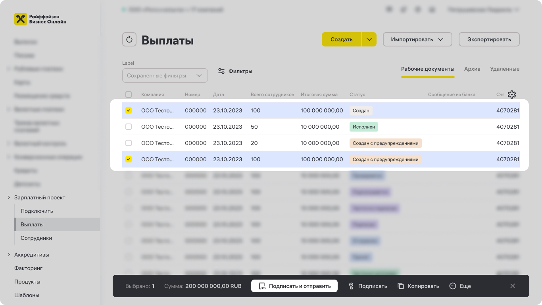
Task: Open Подключить in the sidebar
Action: 37,211
